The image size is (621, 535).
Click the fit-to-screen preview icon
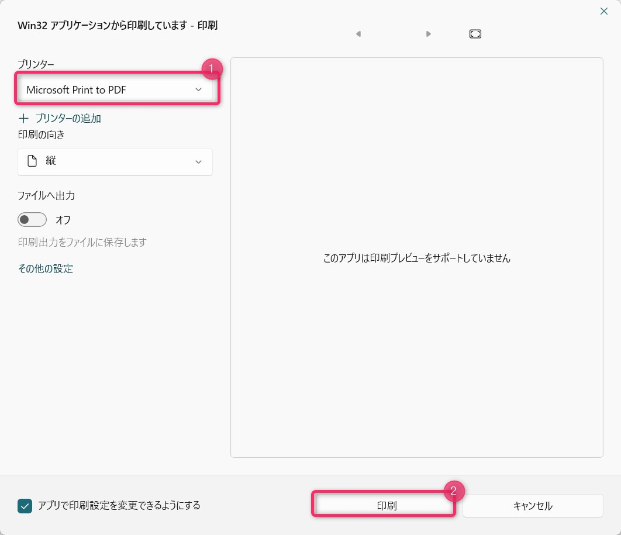click(475, 34)
